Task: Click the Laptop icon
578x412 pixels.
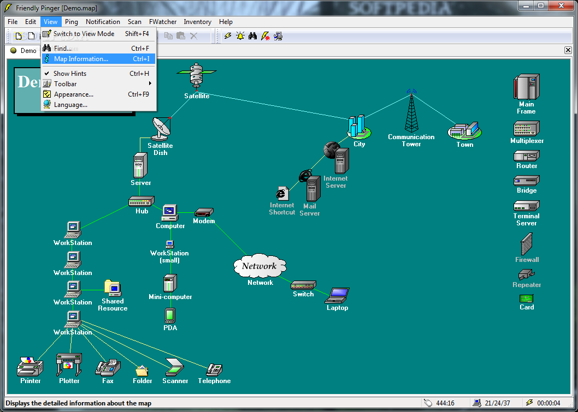Action: coord(337,295)
